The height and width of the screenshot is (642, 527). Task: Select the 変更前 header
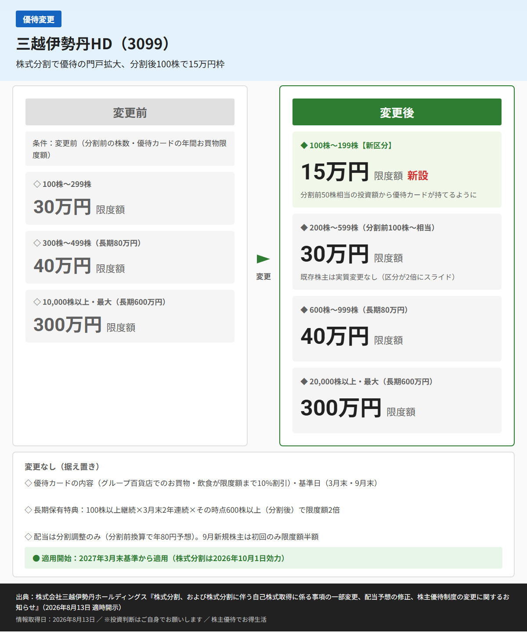pyautogui.click(x=130, y=112)
